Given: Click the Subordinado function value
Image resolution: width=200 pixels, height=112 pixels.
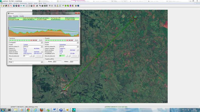Looking at the screenshot, I should pyautogui.click(x=62, y=45).
